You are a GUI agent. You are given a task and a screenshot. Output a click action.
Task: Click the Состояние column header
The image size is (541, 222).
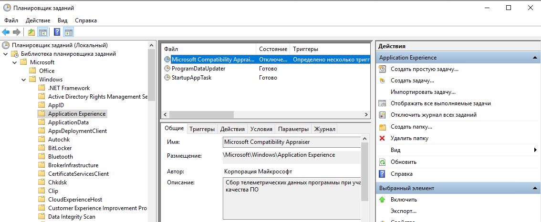pos(273,49)
